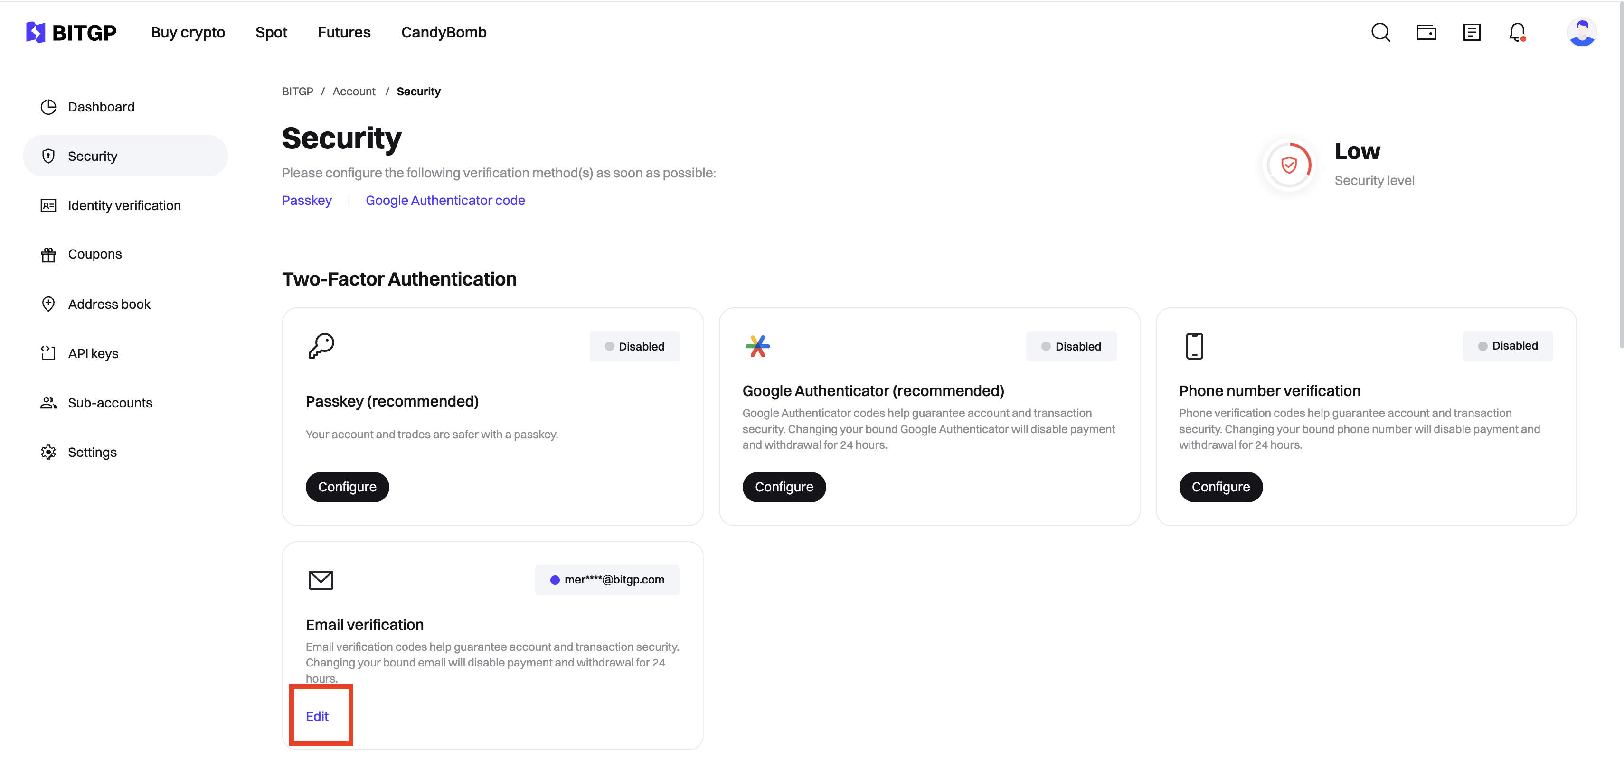Open the notifications bell
This screenshot has width=1624, height=777.
(x=1517, y=32)
